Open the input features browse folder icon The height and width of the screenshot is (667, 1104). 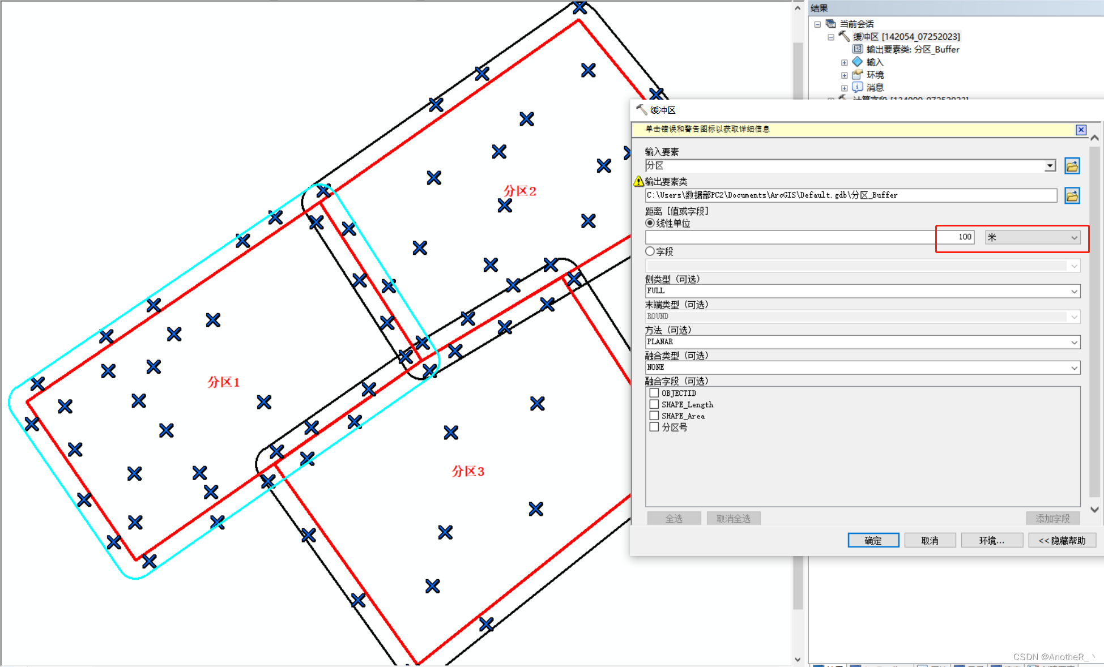[x=1072, y=165]
